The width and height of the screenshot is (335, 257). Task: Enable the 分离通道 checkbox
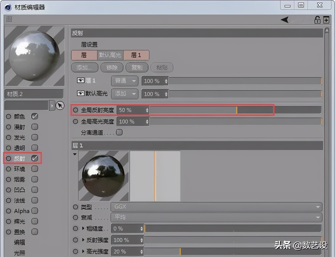click(x=119, y=132)
